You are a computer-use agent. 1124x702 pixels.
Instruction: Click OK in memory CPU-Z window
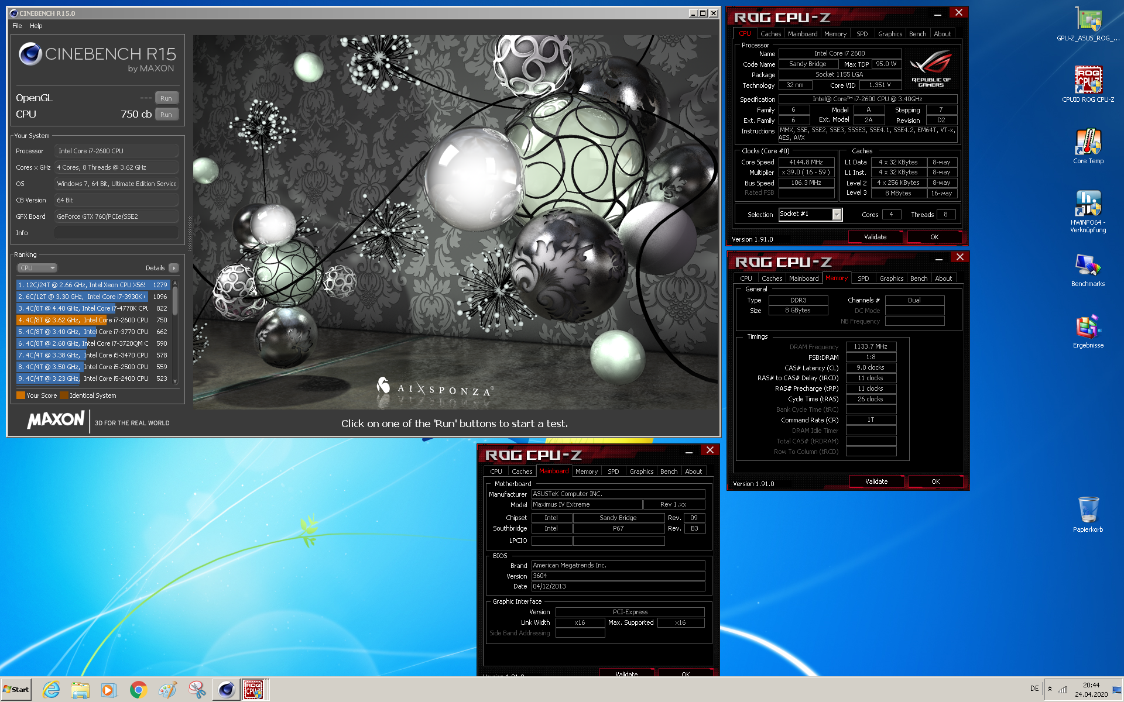point(935,481)
